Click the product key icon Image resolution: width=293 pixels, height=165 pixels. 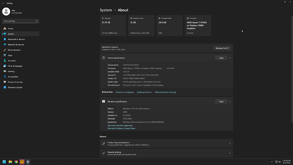tap(103, 144)
